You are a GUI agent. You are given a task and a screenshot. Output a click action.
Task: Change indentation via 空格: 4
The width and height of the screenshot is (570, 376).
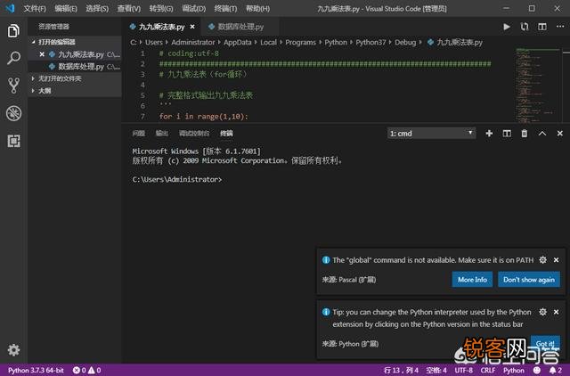(x=436, y=370)
